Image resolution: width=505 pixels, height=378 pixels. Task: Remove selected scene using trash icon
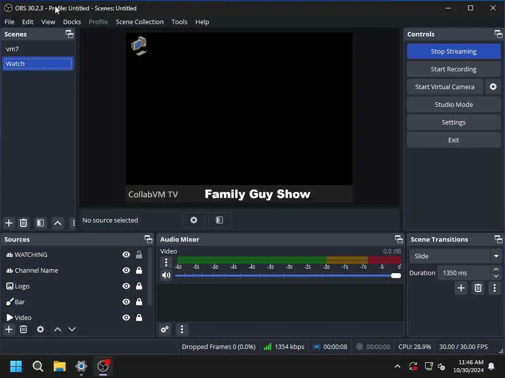(x=23, y=223)
